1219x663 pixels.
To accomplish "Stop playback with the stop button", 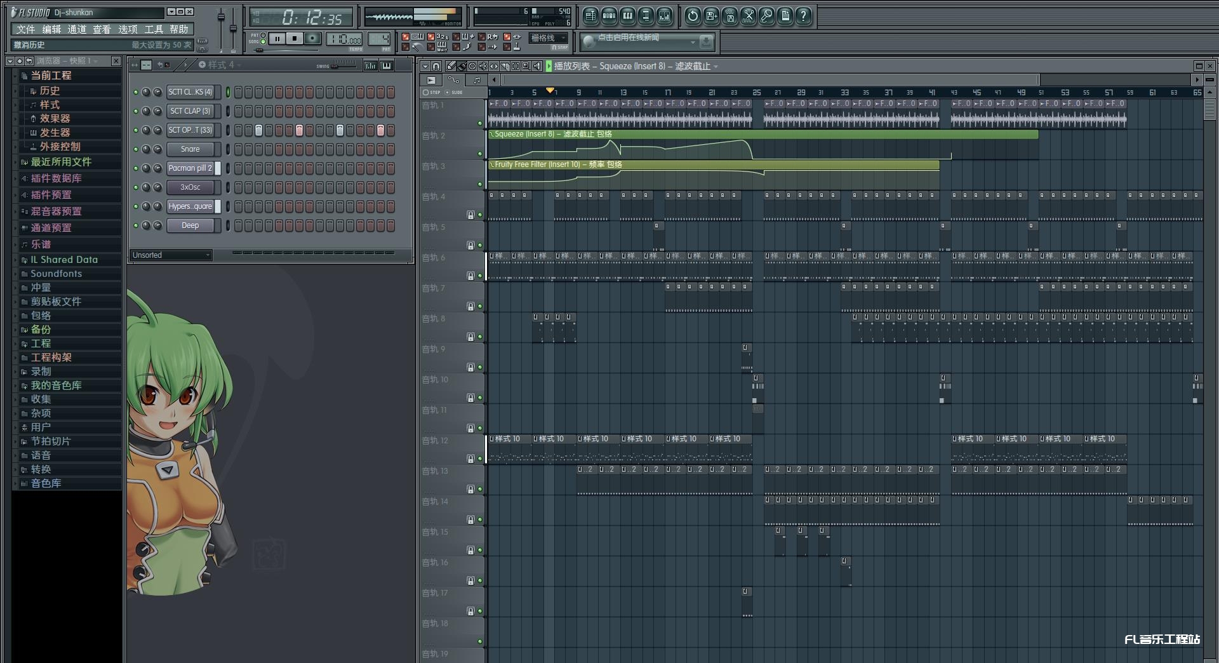I will click(x=295, y=39).
